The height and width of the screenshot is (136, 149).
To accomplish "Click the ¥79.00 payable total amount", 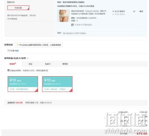I will [x=142, y=134].
